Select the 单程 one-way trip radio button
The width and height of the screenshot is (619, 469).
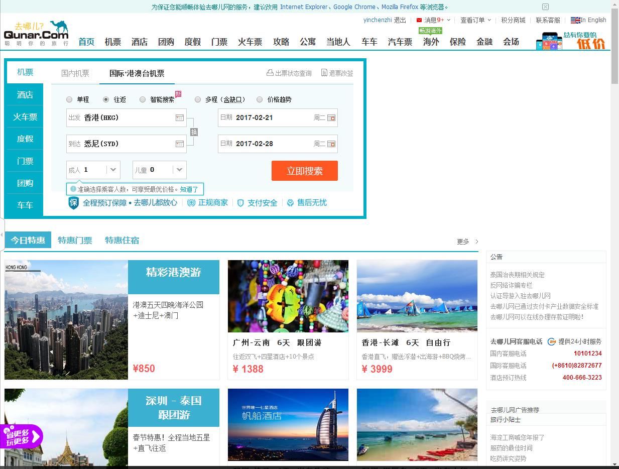[x=69, y=99]
